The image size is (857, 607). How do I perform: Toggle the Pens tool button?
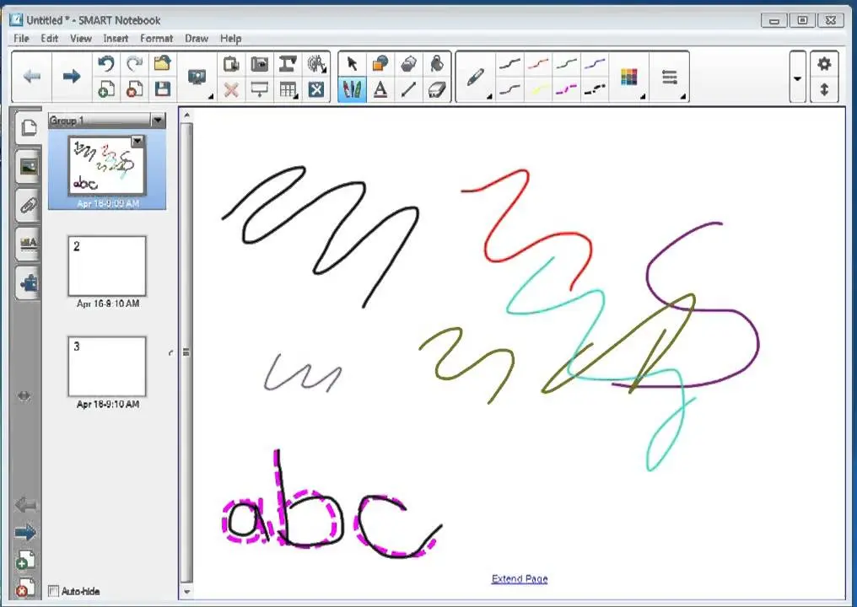(x=352, y=89)
